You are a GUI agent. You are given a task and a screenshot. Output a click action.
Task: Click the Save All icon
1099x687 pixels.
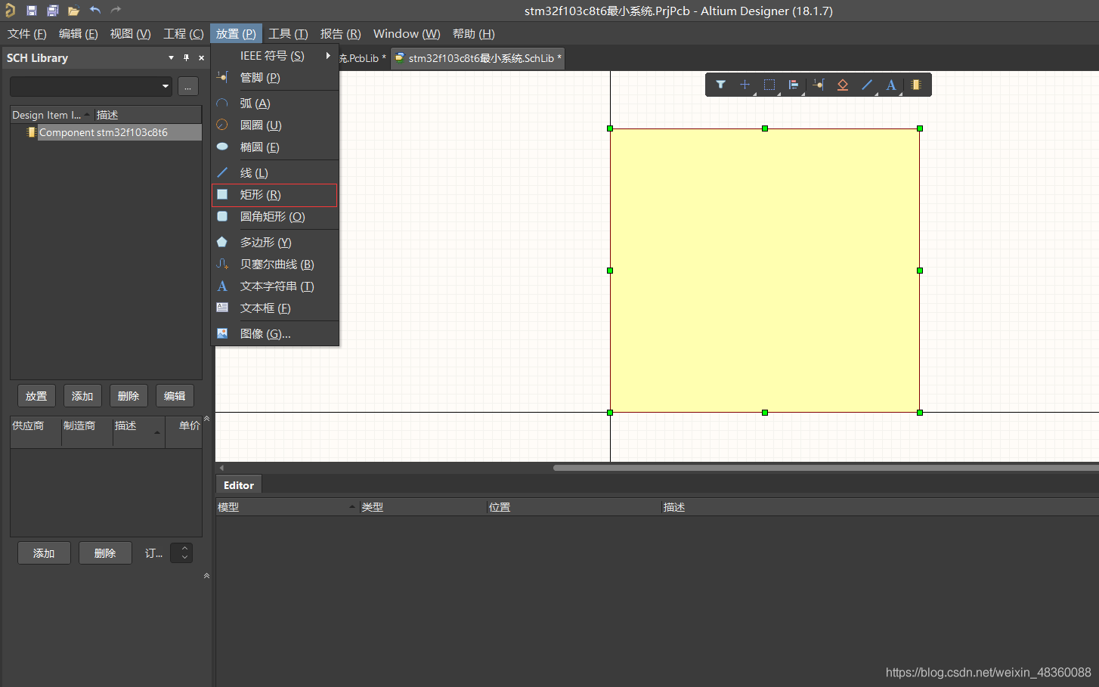coord(53,11)
